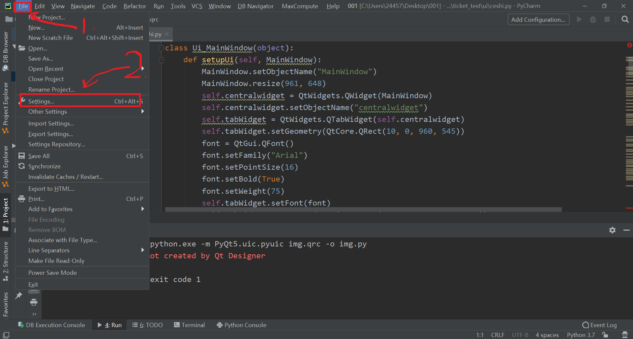Click Exit in File menu
The width and height of the screenshot is (633, 339).
tap(82, 285)
